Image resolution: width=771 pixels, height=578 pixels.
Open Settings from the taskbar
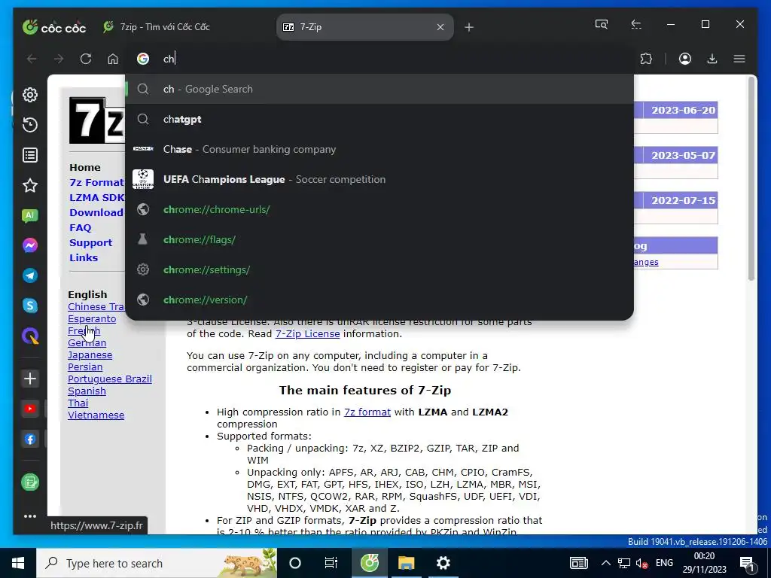click(443, 563)
